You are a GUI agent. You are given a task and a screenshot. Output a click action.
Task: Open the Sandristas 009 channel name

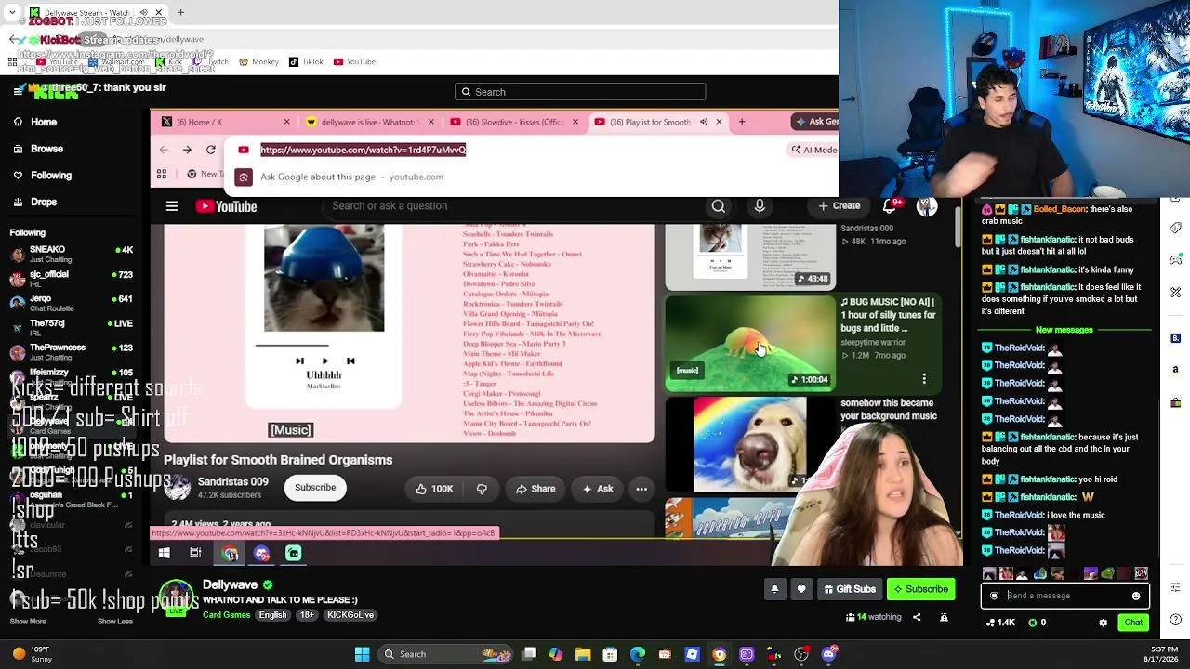coord(232,481)
